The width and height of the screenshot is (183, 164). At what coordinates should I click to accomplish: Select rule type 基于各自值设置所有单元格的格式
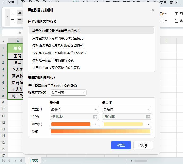point(91,31)
